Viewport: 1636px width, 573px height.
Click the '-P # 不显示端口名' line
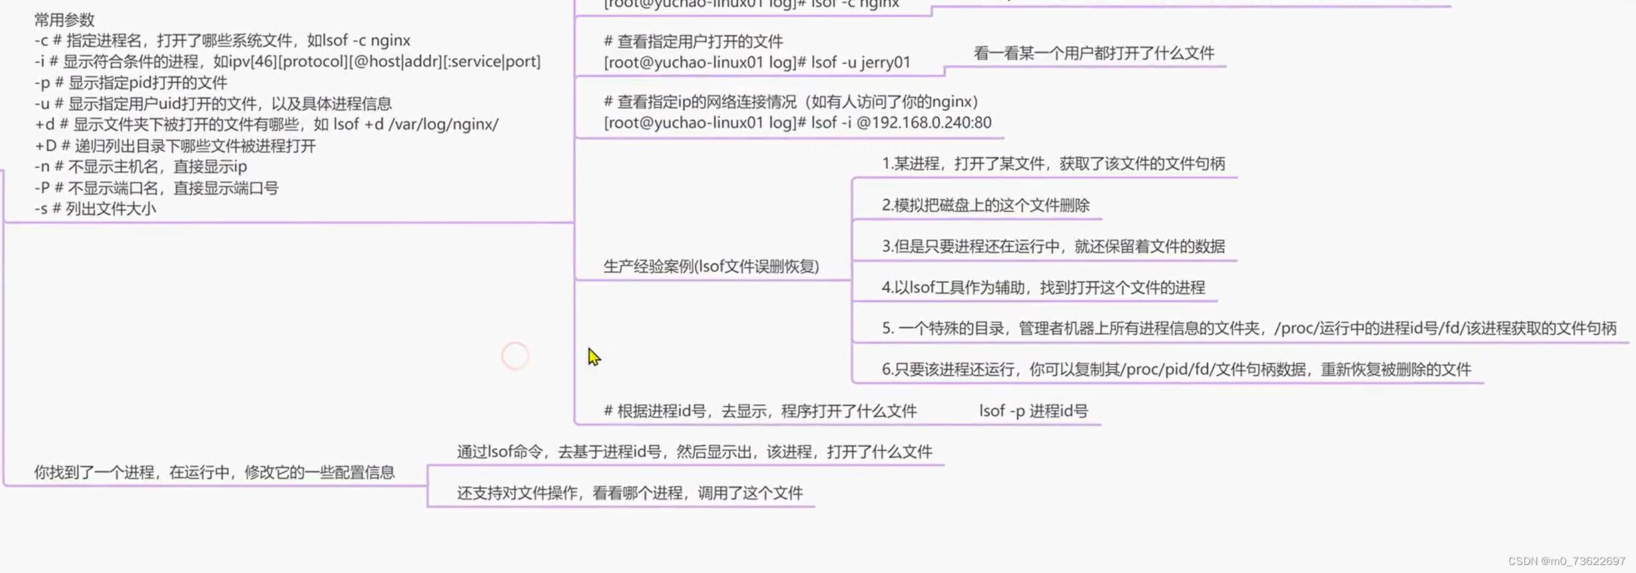[x=156, y=187]
